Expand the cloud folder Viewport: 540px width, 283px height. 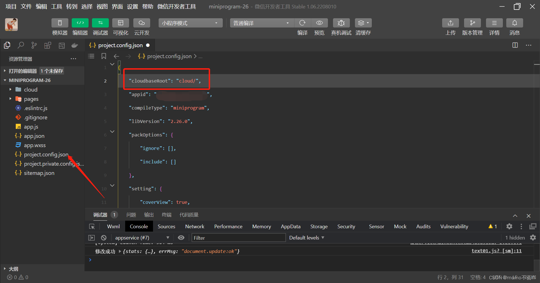[x=30, y=90]
